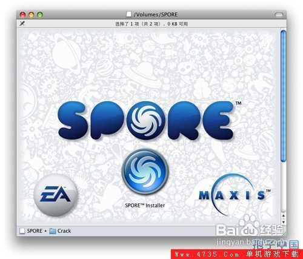Zoom window with green button
This screenshot has width=303, height=259.
(x=40, y=15)
